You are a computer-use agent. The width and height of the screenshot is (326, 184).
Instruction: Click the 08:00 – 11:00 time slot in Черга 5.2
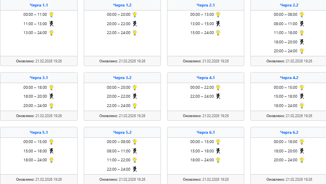[x=119, y=151]
